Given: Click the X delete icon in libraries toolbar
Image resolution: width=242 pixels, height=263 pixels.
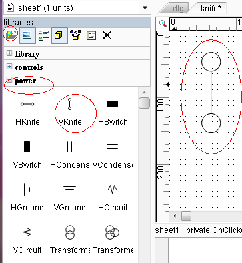Looking at the screenshot, I should click(107, 35).
